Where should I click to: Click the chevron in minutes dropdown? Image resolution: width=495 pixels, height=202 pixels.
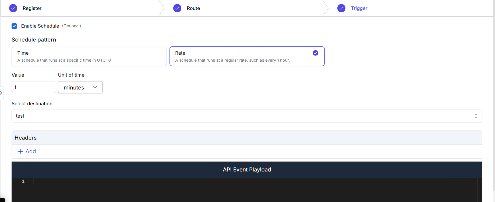click(x=95, y=87)
